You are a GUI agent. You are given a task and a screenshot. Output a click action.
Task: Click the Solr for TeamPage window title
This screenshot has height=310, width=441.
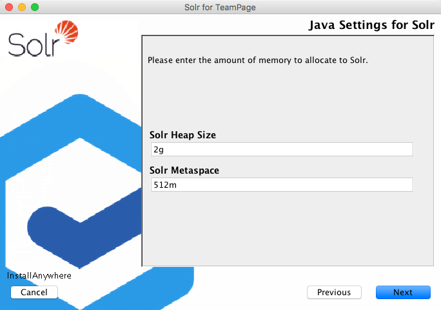click(220, 6)
